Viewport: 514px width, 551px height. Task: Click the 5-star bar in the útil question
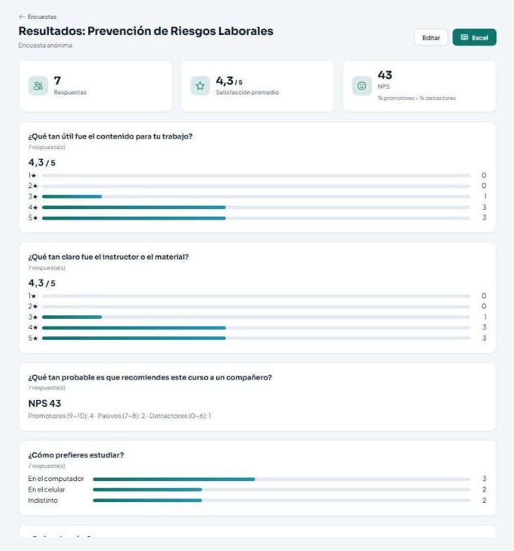[256, 218]
